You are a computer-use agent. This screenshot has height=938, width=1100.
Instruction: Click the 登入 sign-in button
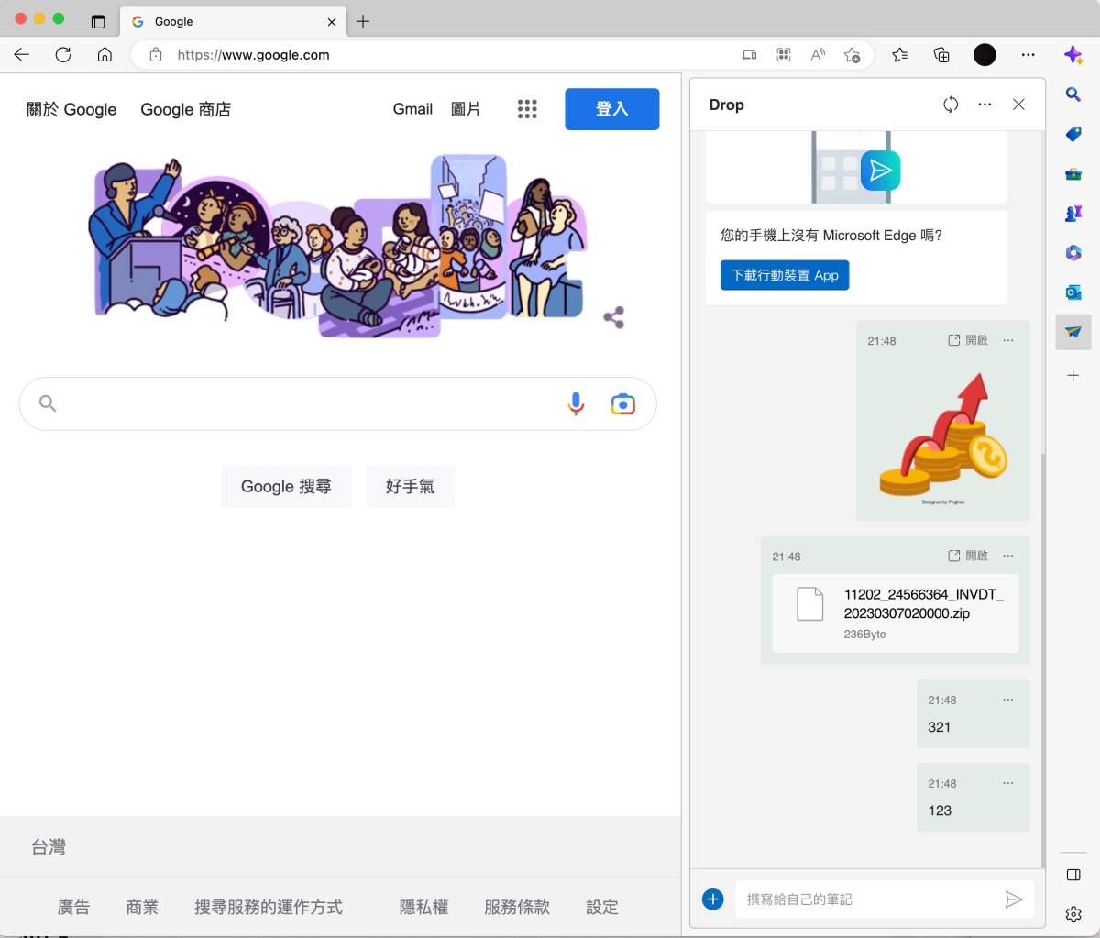[x=612, y=109]
